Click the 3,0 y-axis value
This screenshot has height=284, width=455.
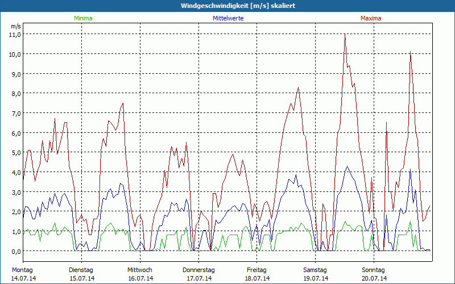coord(16,192)
